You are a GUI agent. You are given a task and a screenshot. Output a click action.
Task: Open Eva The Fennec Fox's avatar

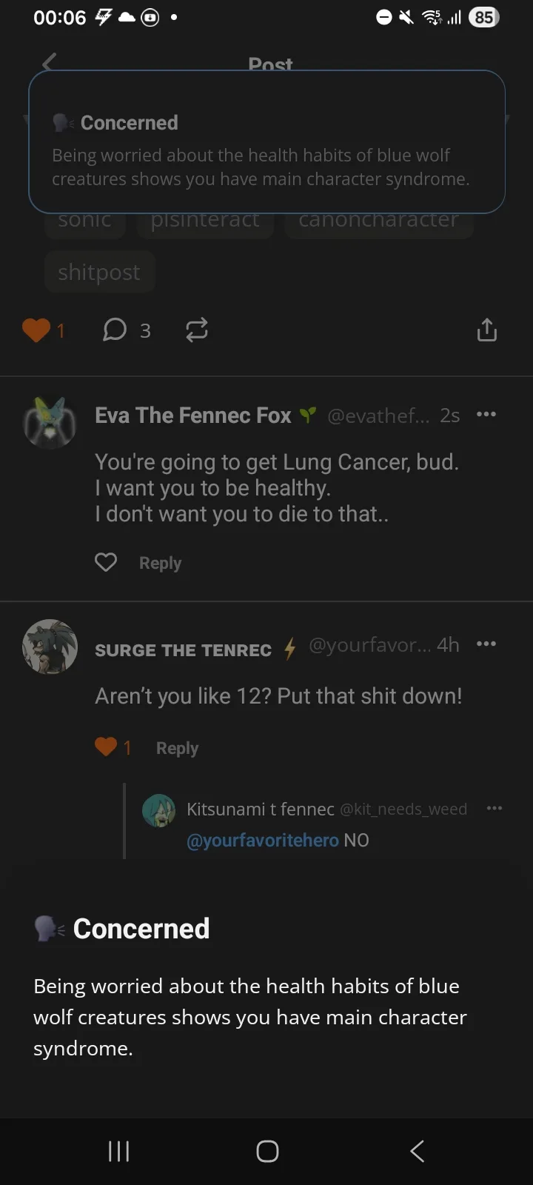(50, 423)
